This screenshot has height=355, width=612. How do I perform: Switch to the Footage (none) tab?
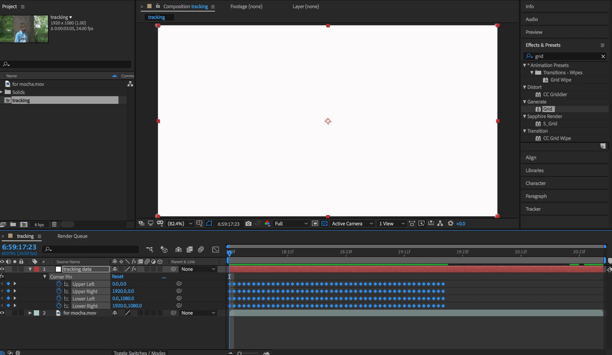pyautogui.click(x=246, y=7)
